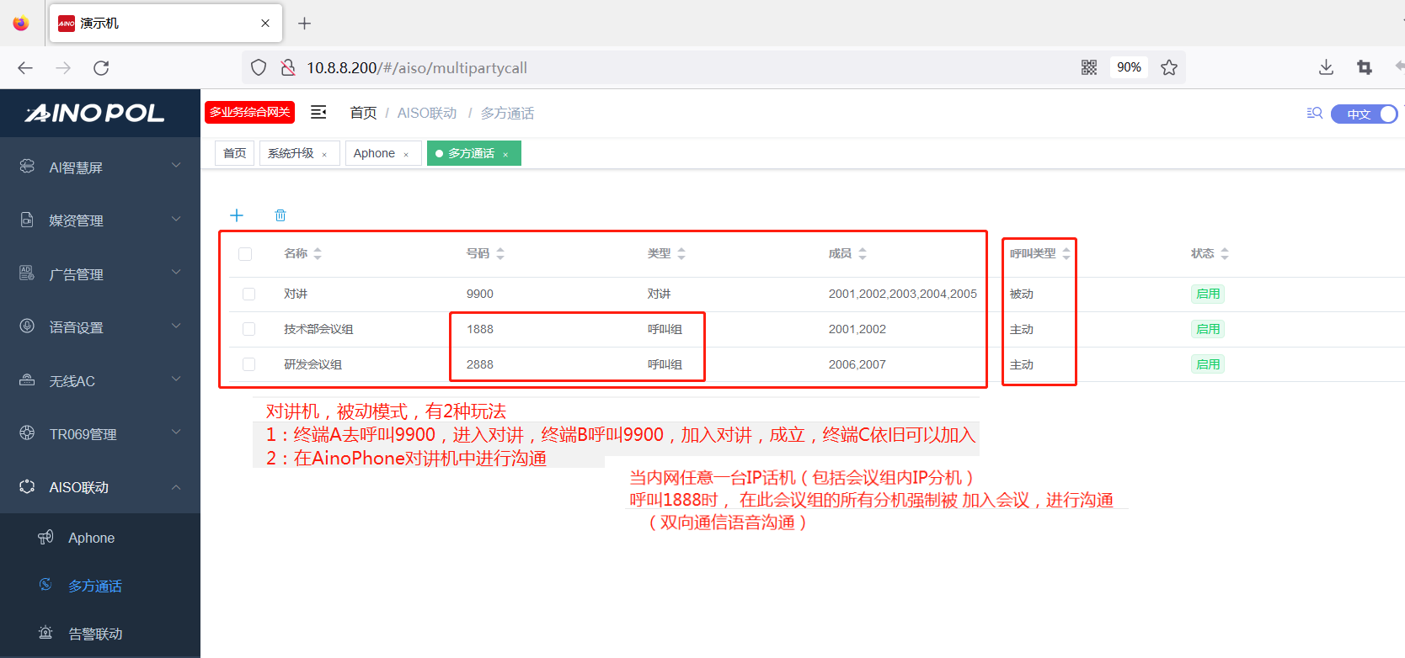Collapse the sidebar with the hamburger icon

pyautogui.click(x=318, y=112)
